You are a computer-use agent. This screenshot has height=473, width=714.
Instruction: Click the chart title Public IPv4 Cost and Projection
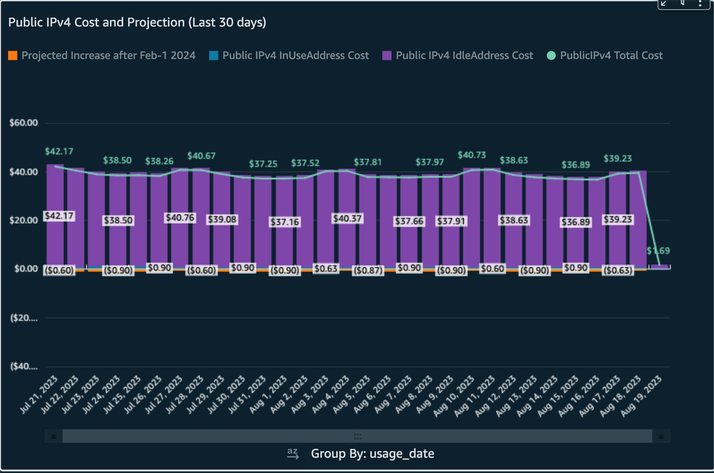pos(137,22)
